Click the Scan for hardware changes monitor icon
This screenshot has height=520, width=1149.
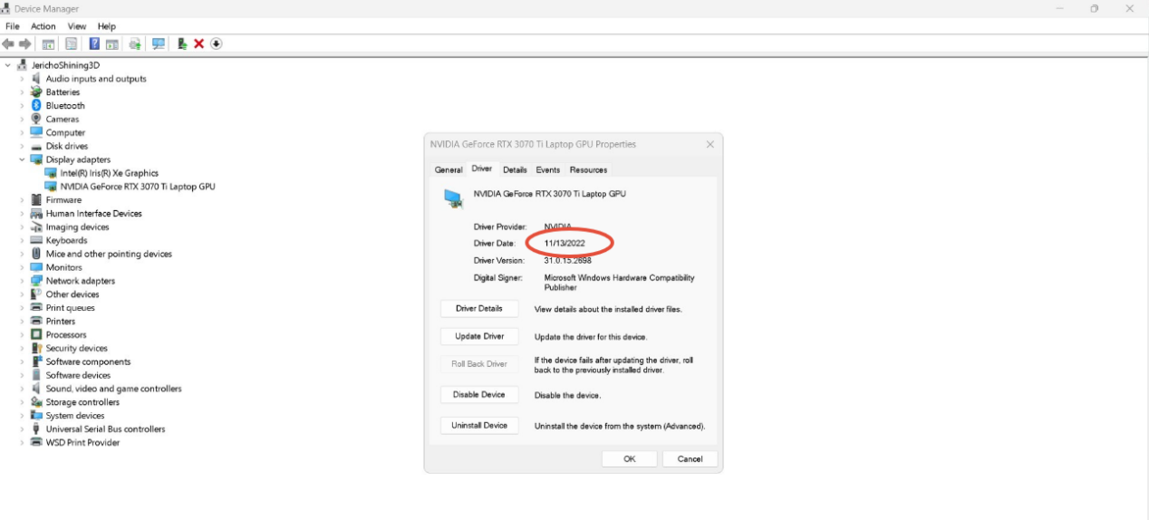159,43
